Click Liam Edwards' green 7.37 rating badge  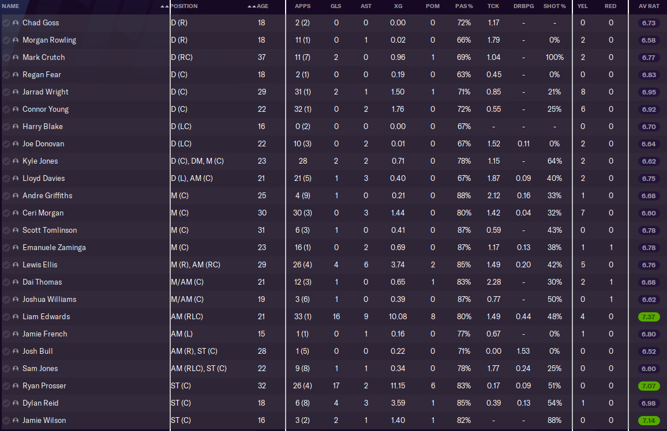pos(649,317)
